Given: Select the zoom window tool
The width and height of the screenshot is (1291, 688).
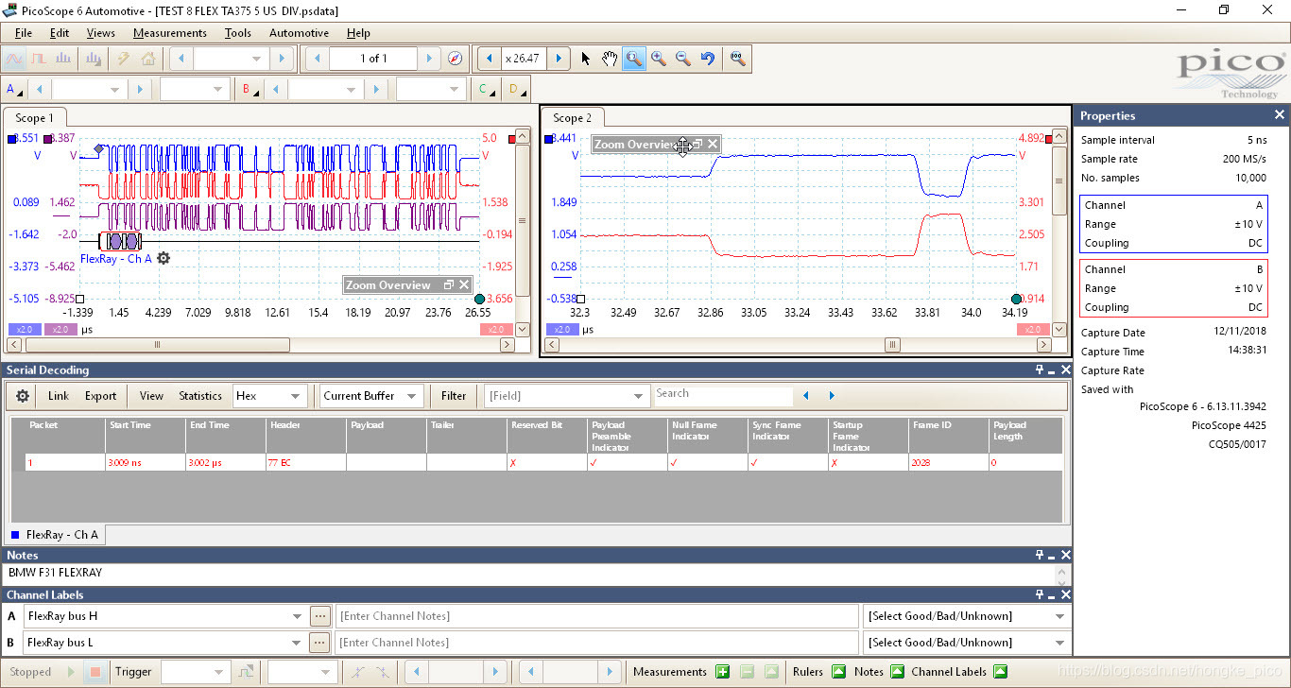Looking at the screenshot, I should point(634,59).
